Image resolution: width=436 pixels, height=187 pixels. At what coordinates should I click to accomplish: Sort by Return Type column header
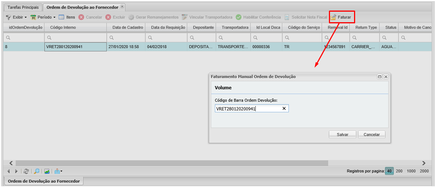pos(365,28)
